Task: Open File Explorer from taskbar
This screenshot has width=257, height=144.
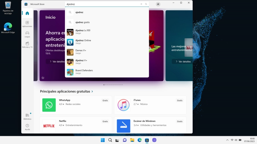Action: tap(132, 140)
